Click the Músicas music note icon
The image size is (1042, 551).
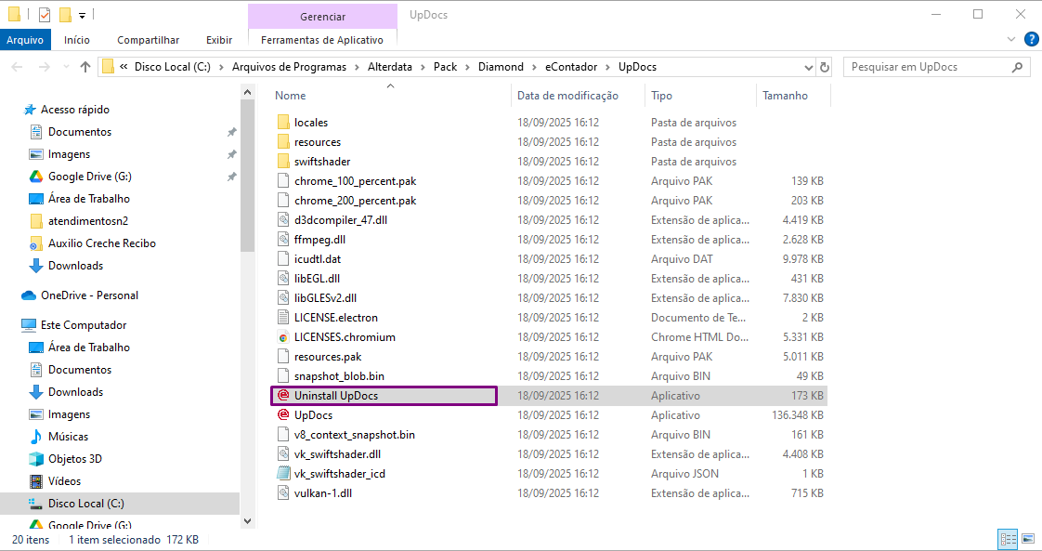pyautogui.click(x=36, y=437)
